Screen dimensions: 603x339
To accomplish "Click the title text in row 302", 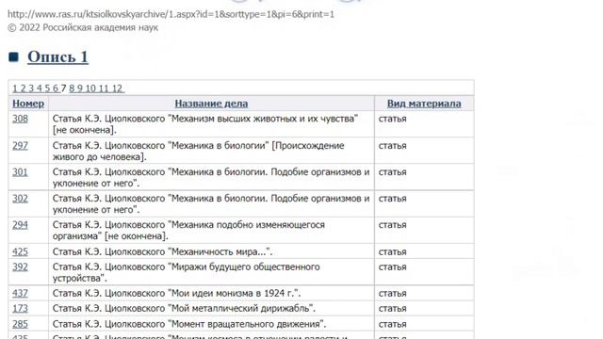I will (x=211, y=204).
